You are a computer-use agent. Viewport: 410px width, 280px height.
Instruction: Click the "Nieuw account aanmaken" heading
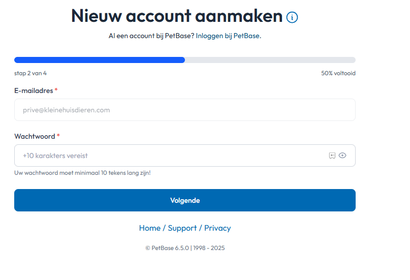point(176,16)
